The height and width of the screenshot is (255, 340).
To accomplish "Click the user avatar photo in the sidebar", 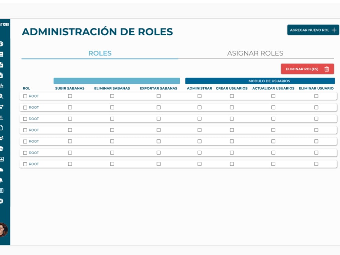I will click(3, 230).
